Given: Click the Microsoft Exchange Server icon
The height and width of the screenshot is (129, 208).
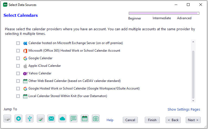Looking at the screenshot, I should [25, 43].
